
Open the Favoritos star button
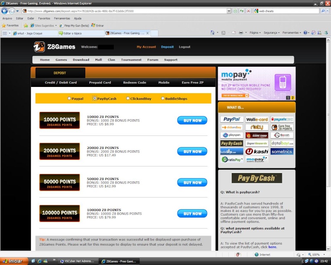[x=10, y=26]
